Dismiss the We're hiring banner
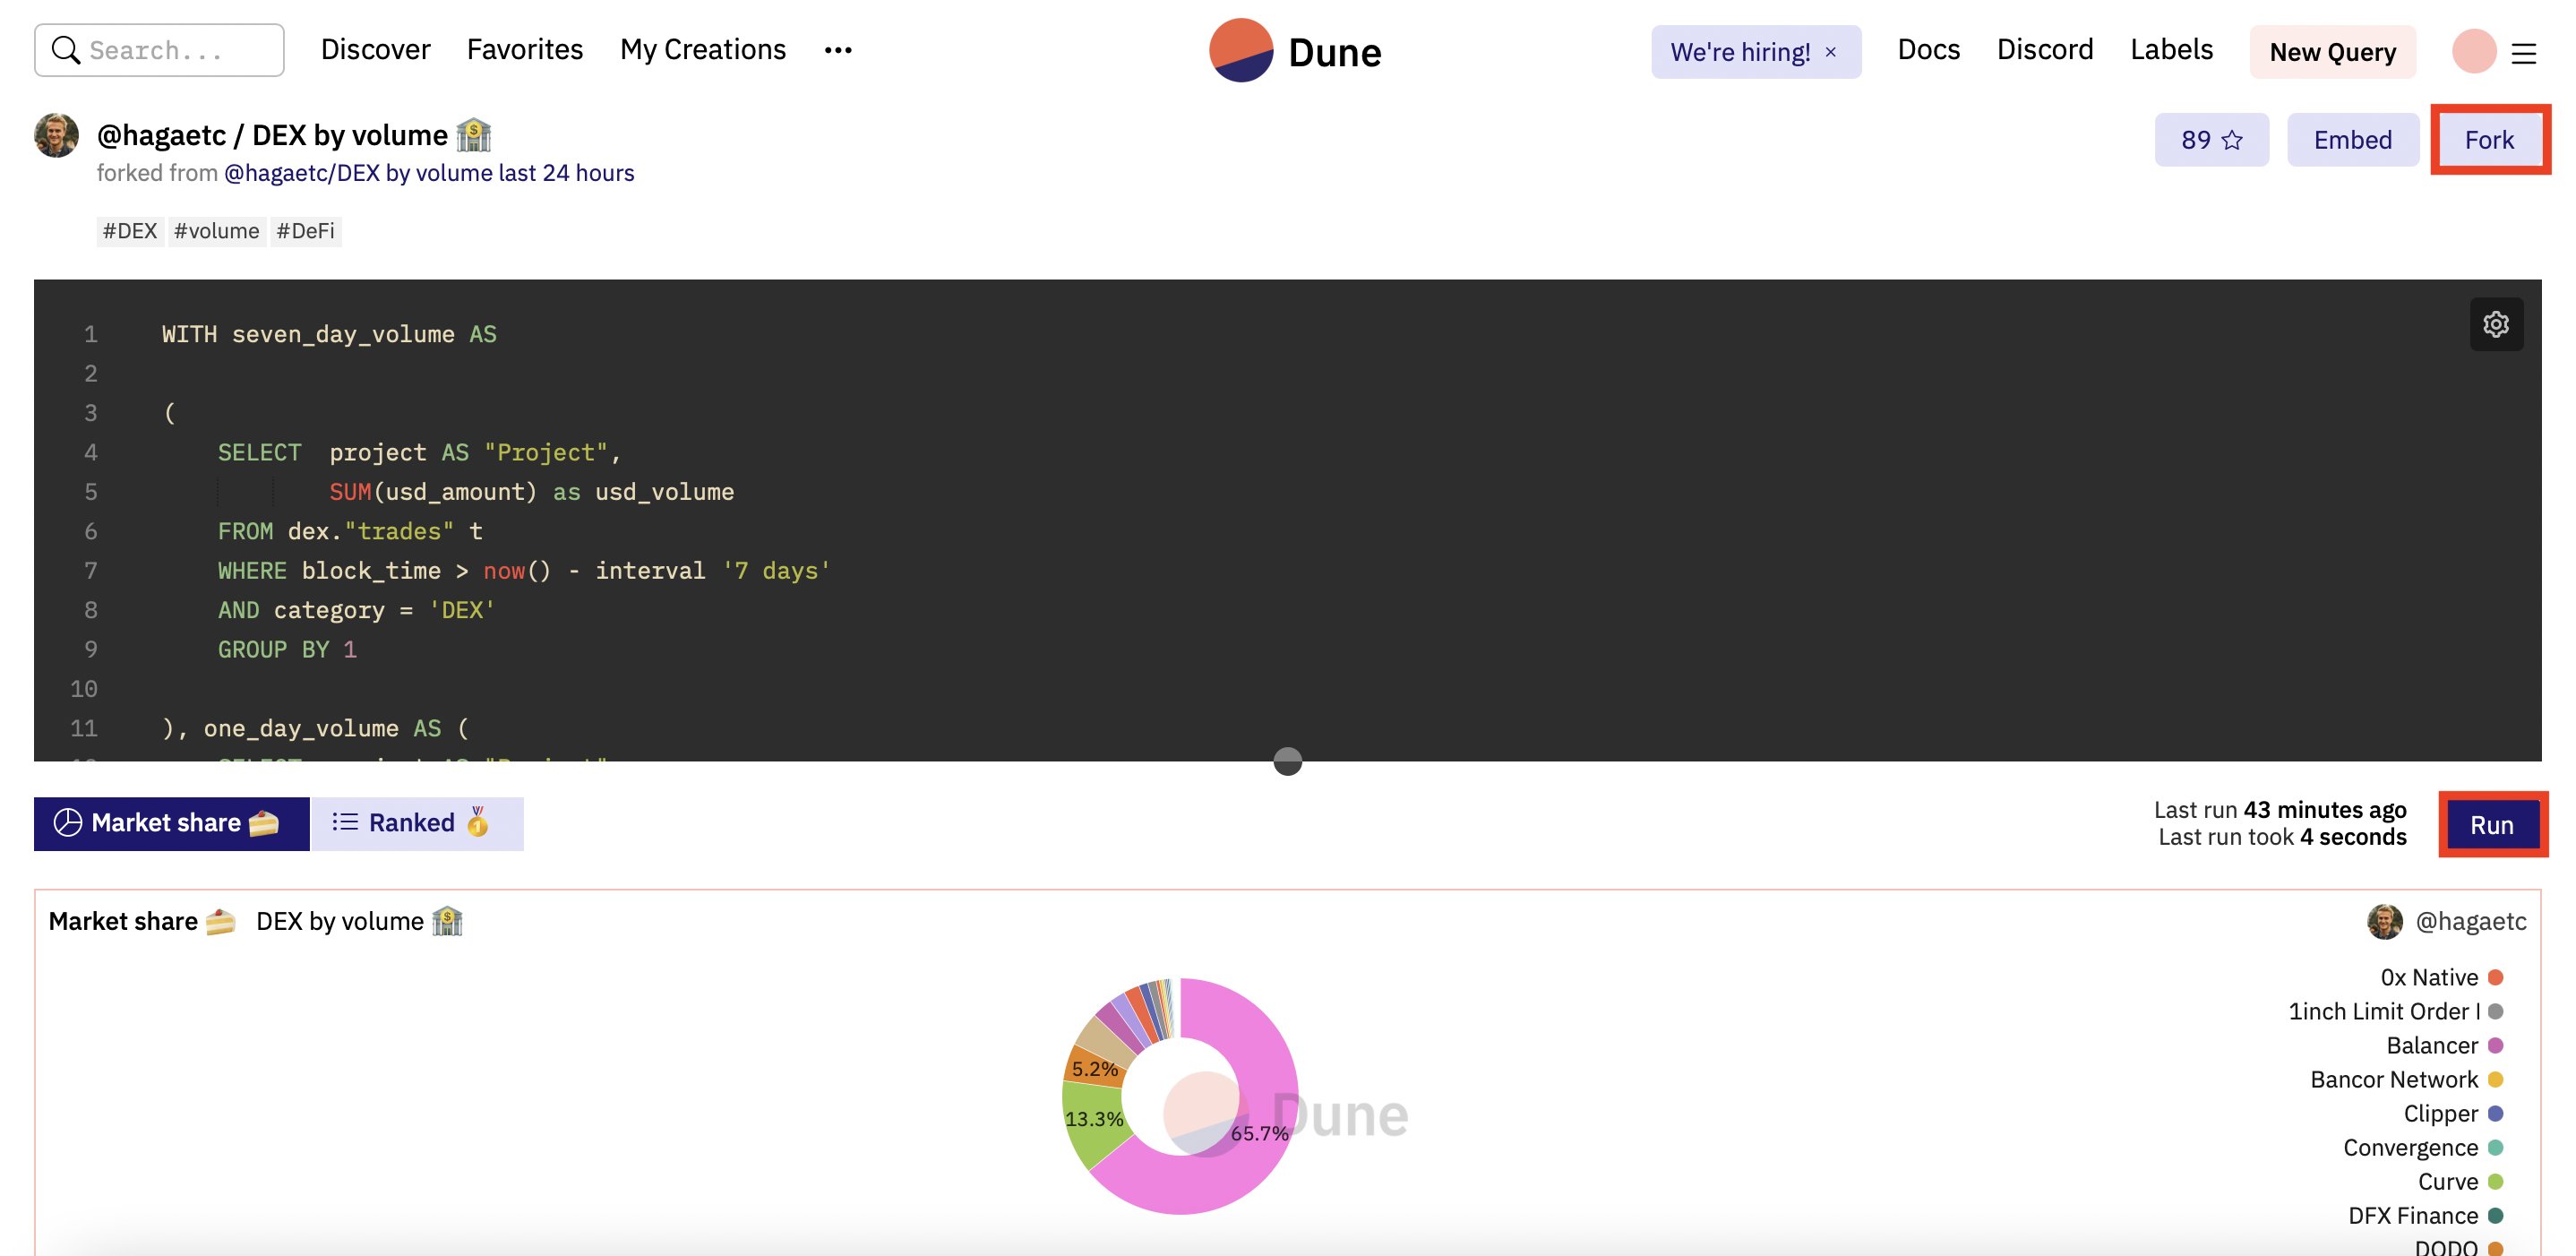Image resolution: width=2576 pixels, height=1256 pixels. [1830, 52]
